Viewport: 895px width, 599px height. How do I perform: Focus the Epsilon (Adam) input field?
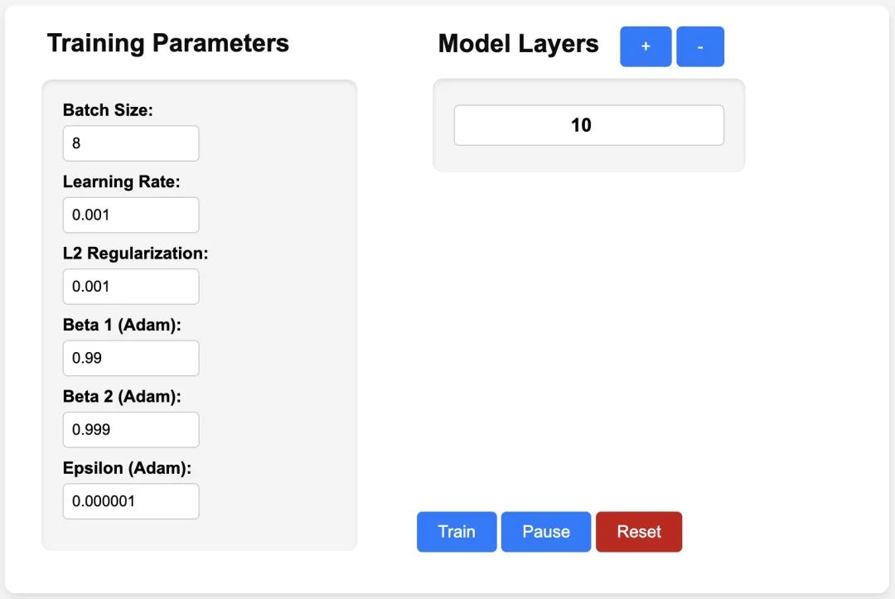pyautogui.click(x=131, y=501)
